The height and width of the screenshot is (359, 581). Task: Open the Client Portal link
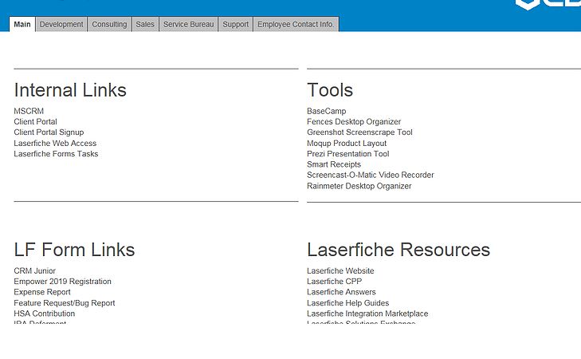(x=35, y=121)
